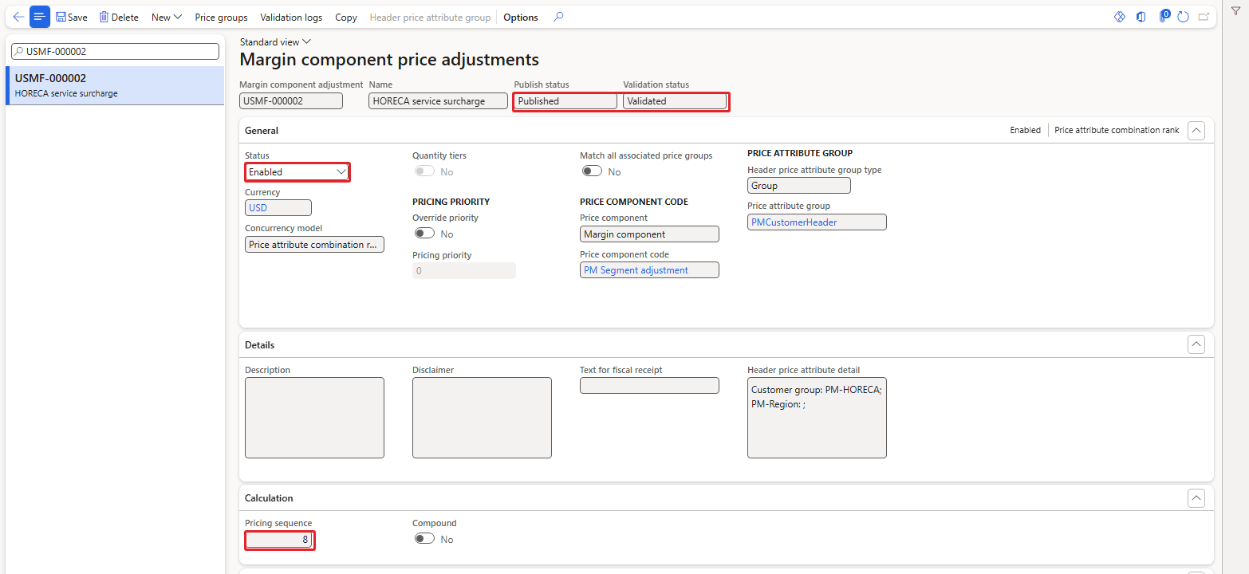Click the Header price attribute detail box
The image size is (1249, 574).
(817, 418)
